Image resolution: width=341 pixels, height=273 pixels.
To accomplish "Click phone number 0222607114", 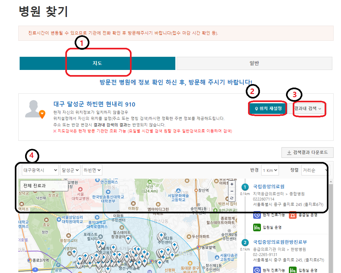I will click(x=263, y=199).
